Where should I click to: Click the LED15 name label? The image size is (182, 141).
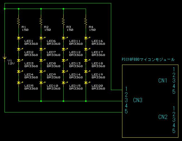tap(75, 86)
